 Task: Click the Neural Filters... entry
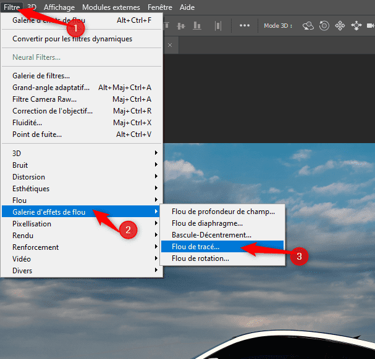pyautogui.click(x=82, y=57)
